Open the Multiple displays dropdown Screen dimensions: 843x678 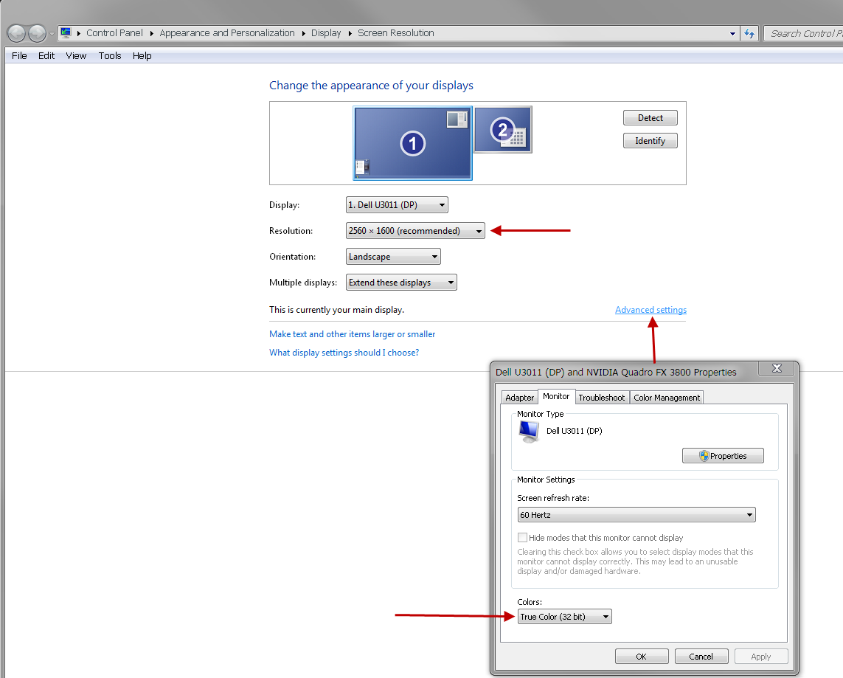tap(401, 283)
